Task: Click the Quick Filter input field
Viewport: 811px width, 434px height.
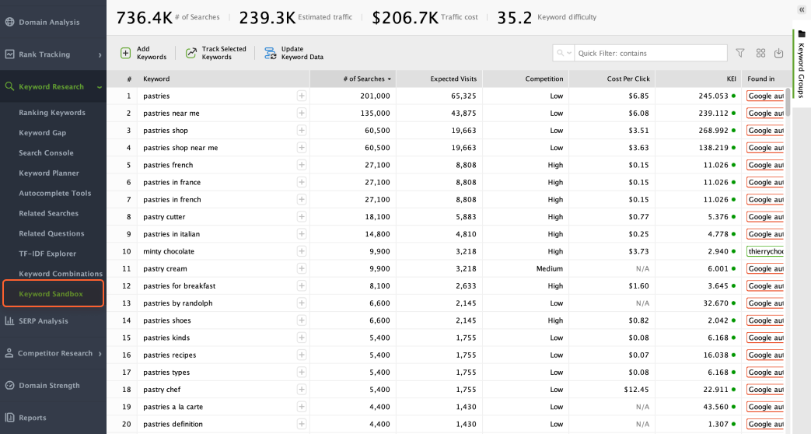Action: coord(649,53)
